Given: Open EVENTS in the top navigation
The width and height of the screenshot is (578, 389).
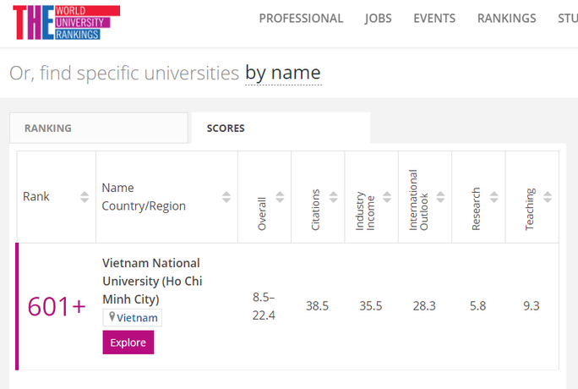Looking at the screenshot, I should point(434,19).
